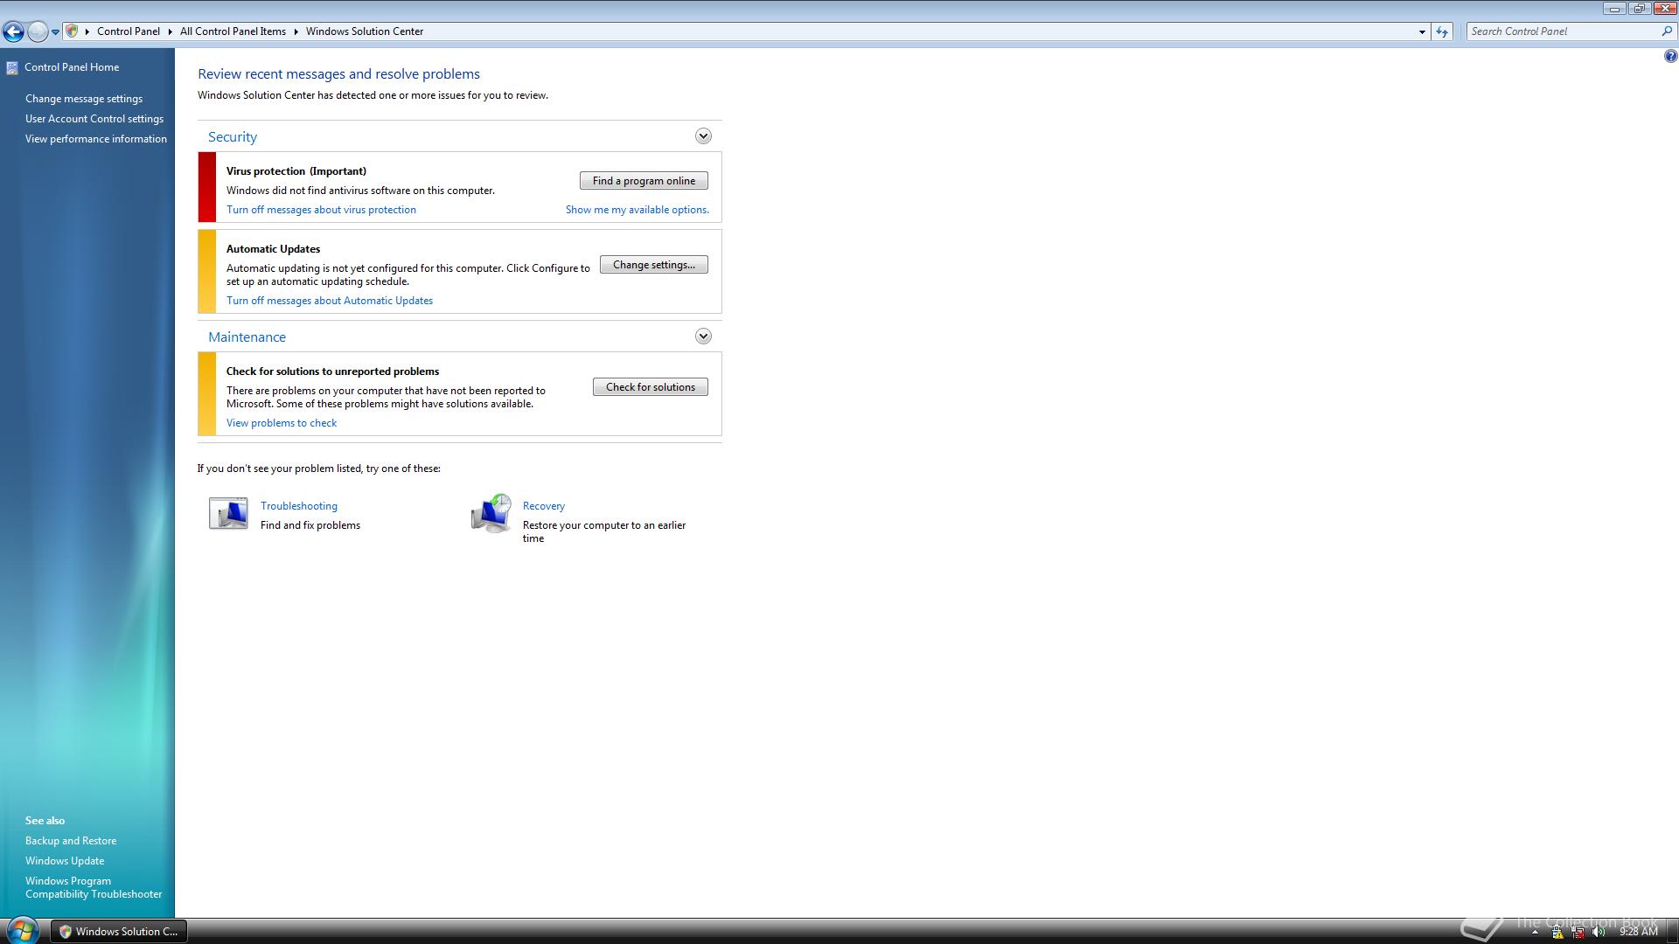Open Control Panel Home

72,67
